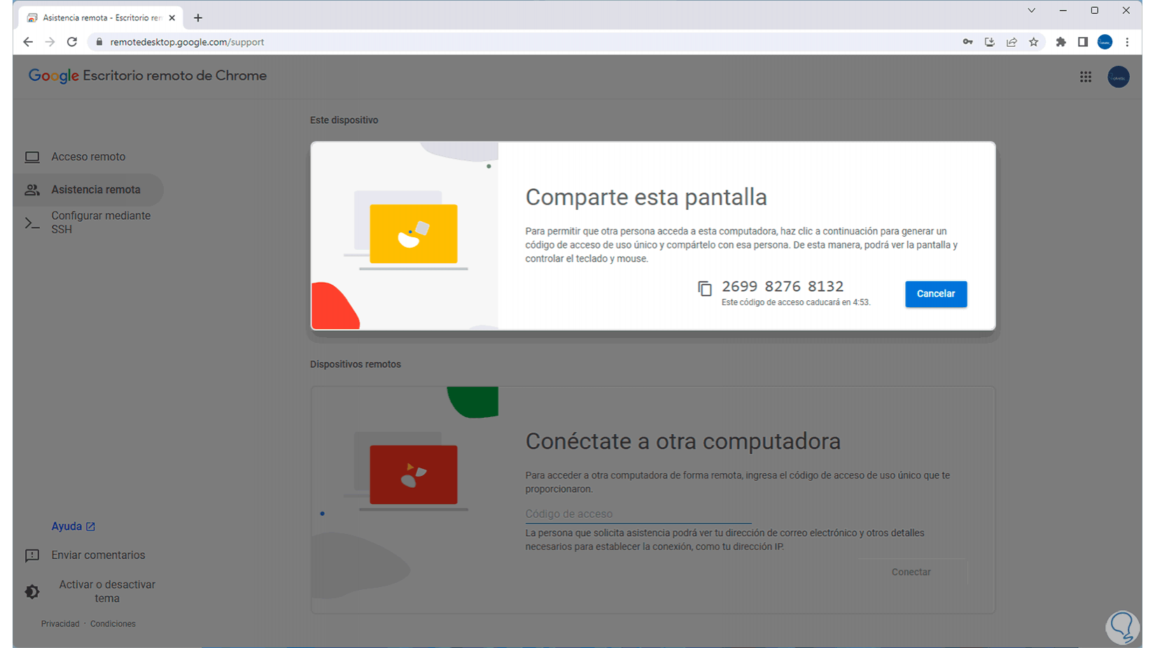Click the Google Escritorio remoto de Chrome logo

tap(148, 76)
